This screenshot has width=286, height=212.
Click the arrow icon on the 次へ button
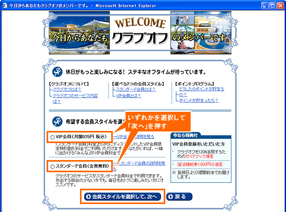click(88, 197)
